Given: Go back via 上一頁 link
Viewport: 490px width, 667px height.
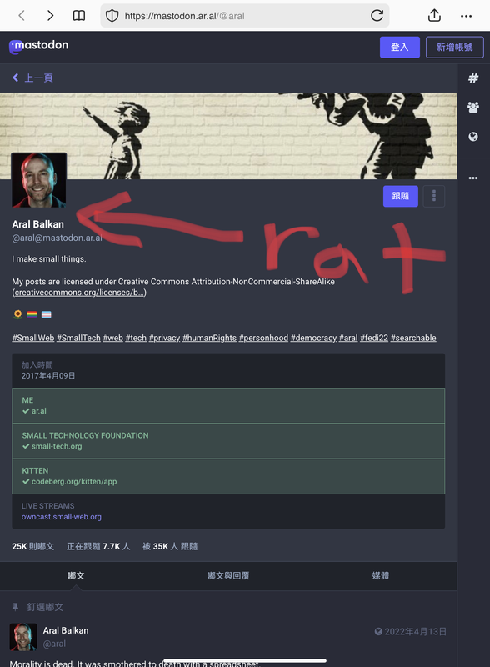Looking at the screenshot, I should click(32, 78).
